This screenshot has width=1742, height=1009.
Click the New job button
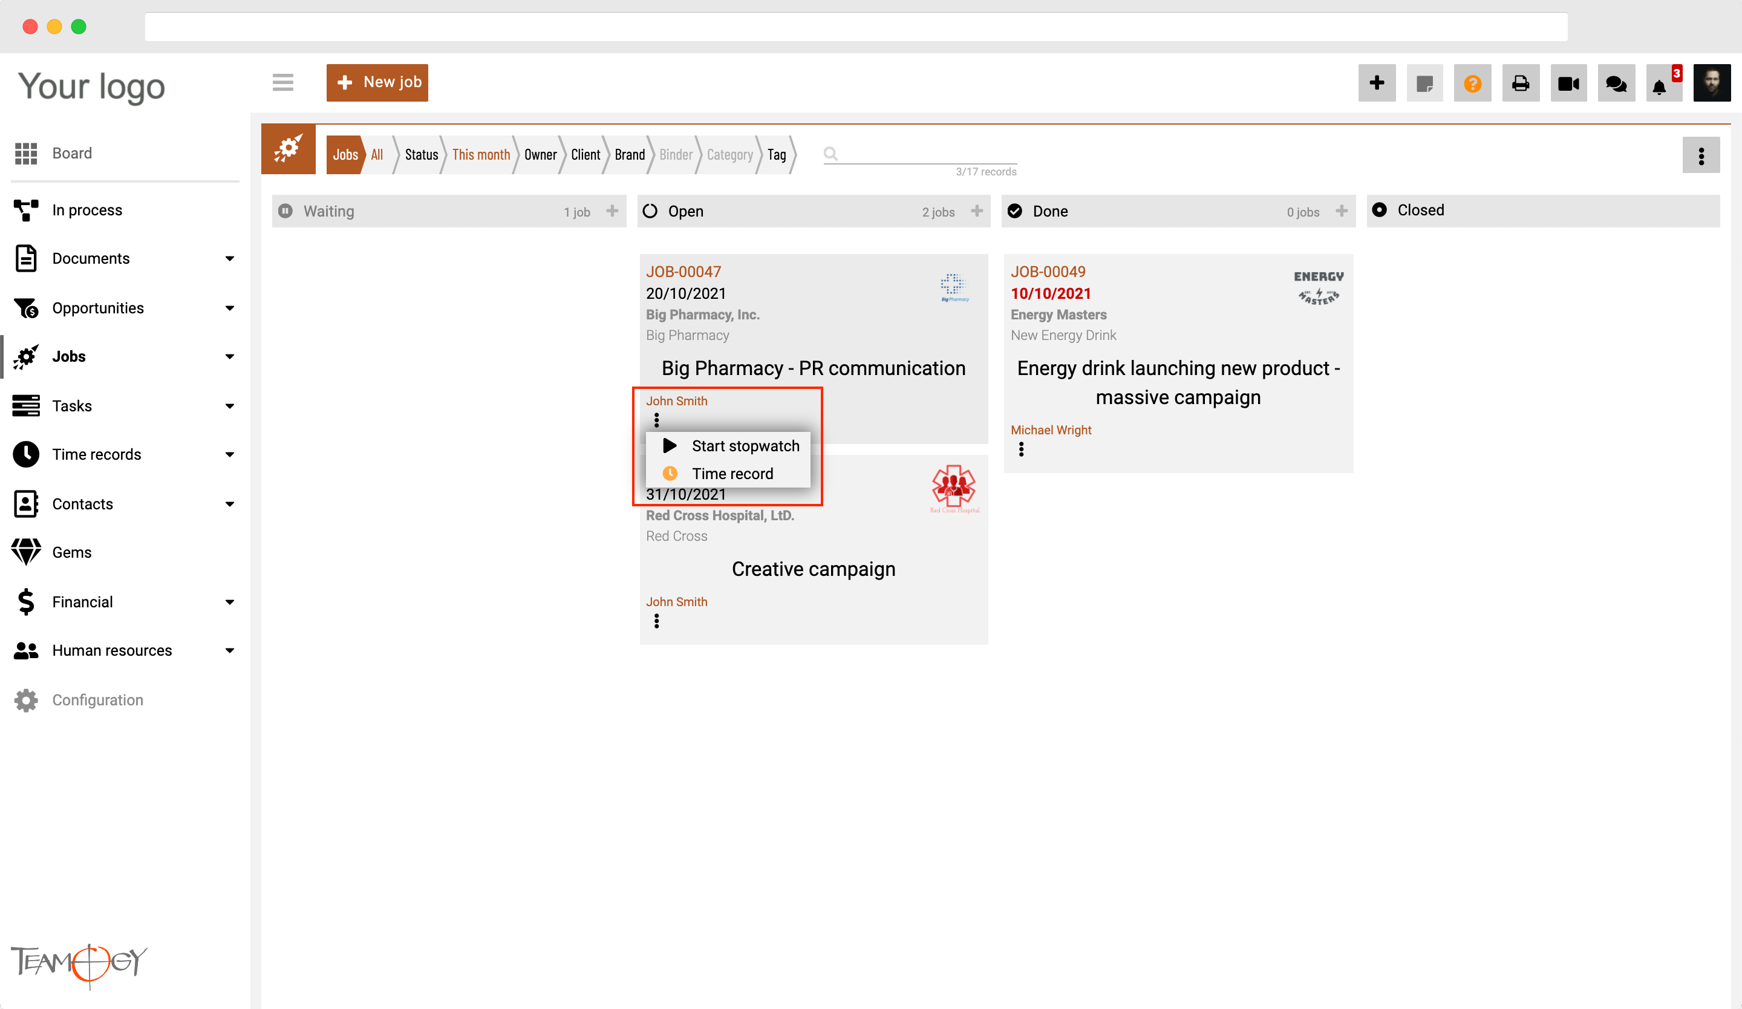point(377,83)
